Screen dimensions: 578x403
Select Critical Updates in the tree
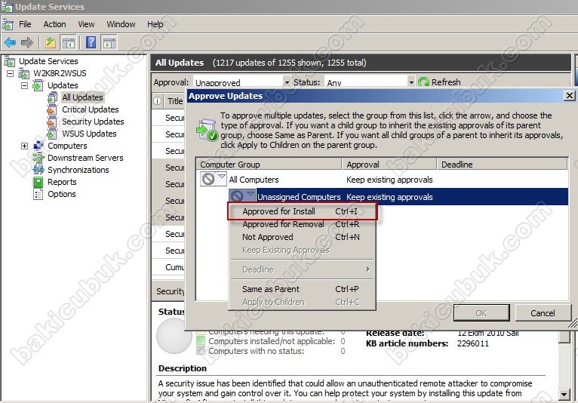click(90, 109)
